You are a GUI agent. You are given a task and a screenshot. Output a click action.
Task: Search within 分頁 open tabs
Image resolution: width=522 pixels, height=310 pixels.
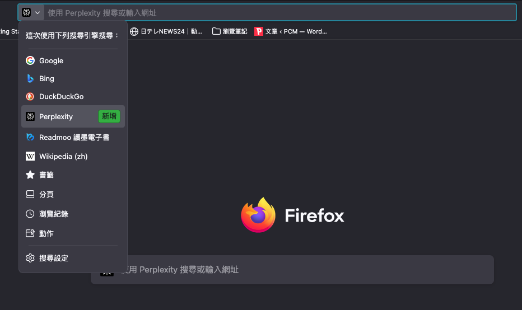pos(46,194)
